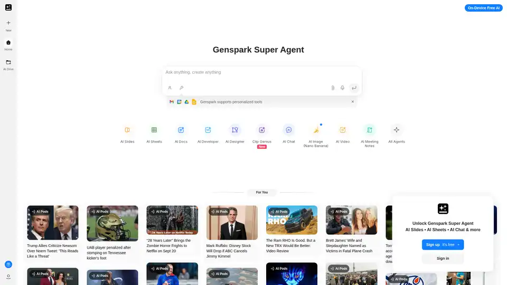Open the Mark Ruffalo Disney Stock article

click(x=232, y=249)
